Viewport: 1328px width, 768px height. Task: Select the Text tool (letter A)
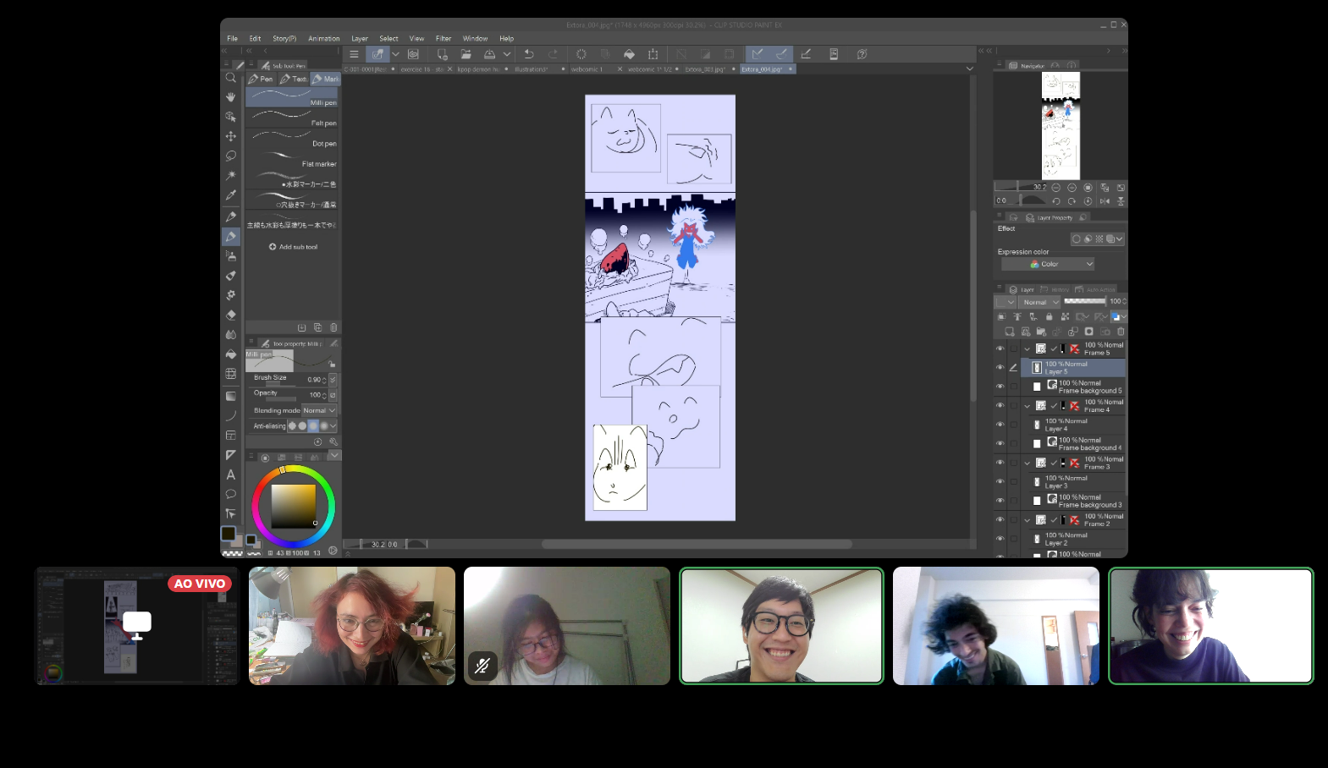230,475
